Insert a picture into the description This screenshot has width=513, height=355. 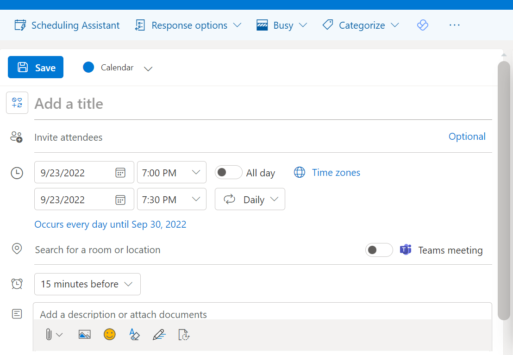coord(85,334)
